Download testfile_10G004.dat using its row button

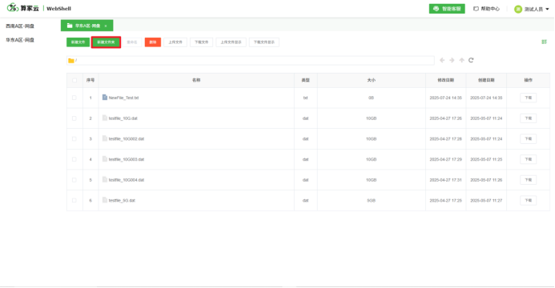pos(528,180)
